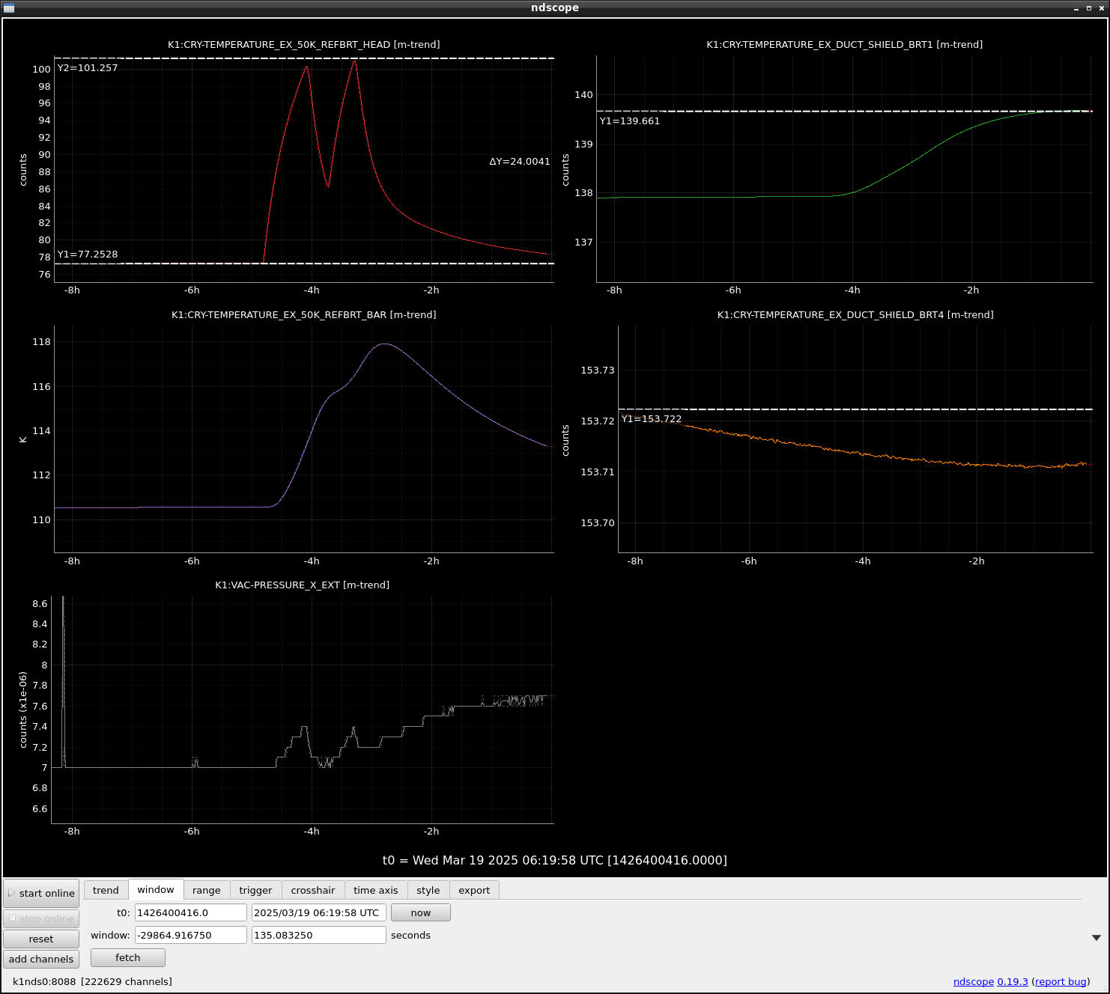Open the style tab
Screen dimensions: 1110x994
pyautogui.click(x=428, y=890)
